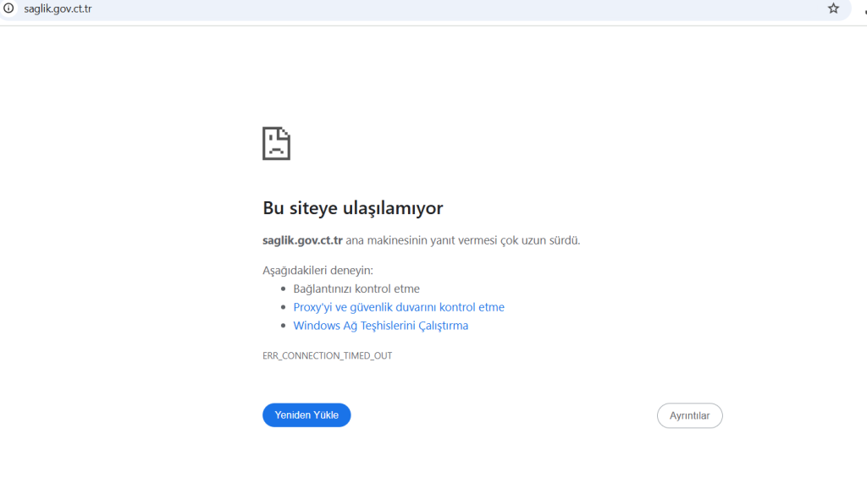Click the saglik.gov.ct.tr URL in the address bar
Viewport: 867px width, 478px height.
point(58,8)
